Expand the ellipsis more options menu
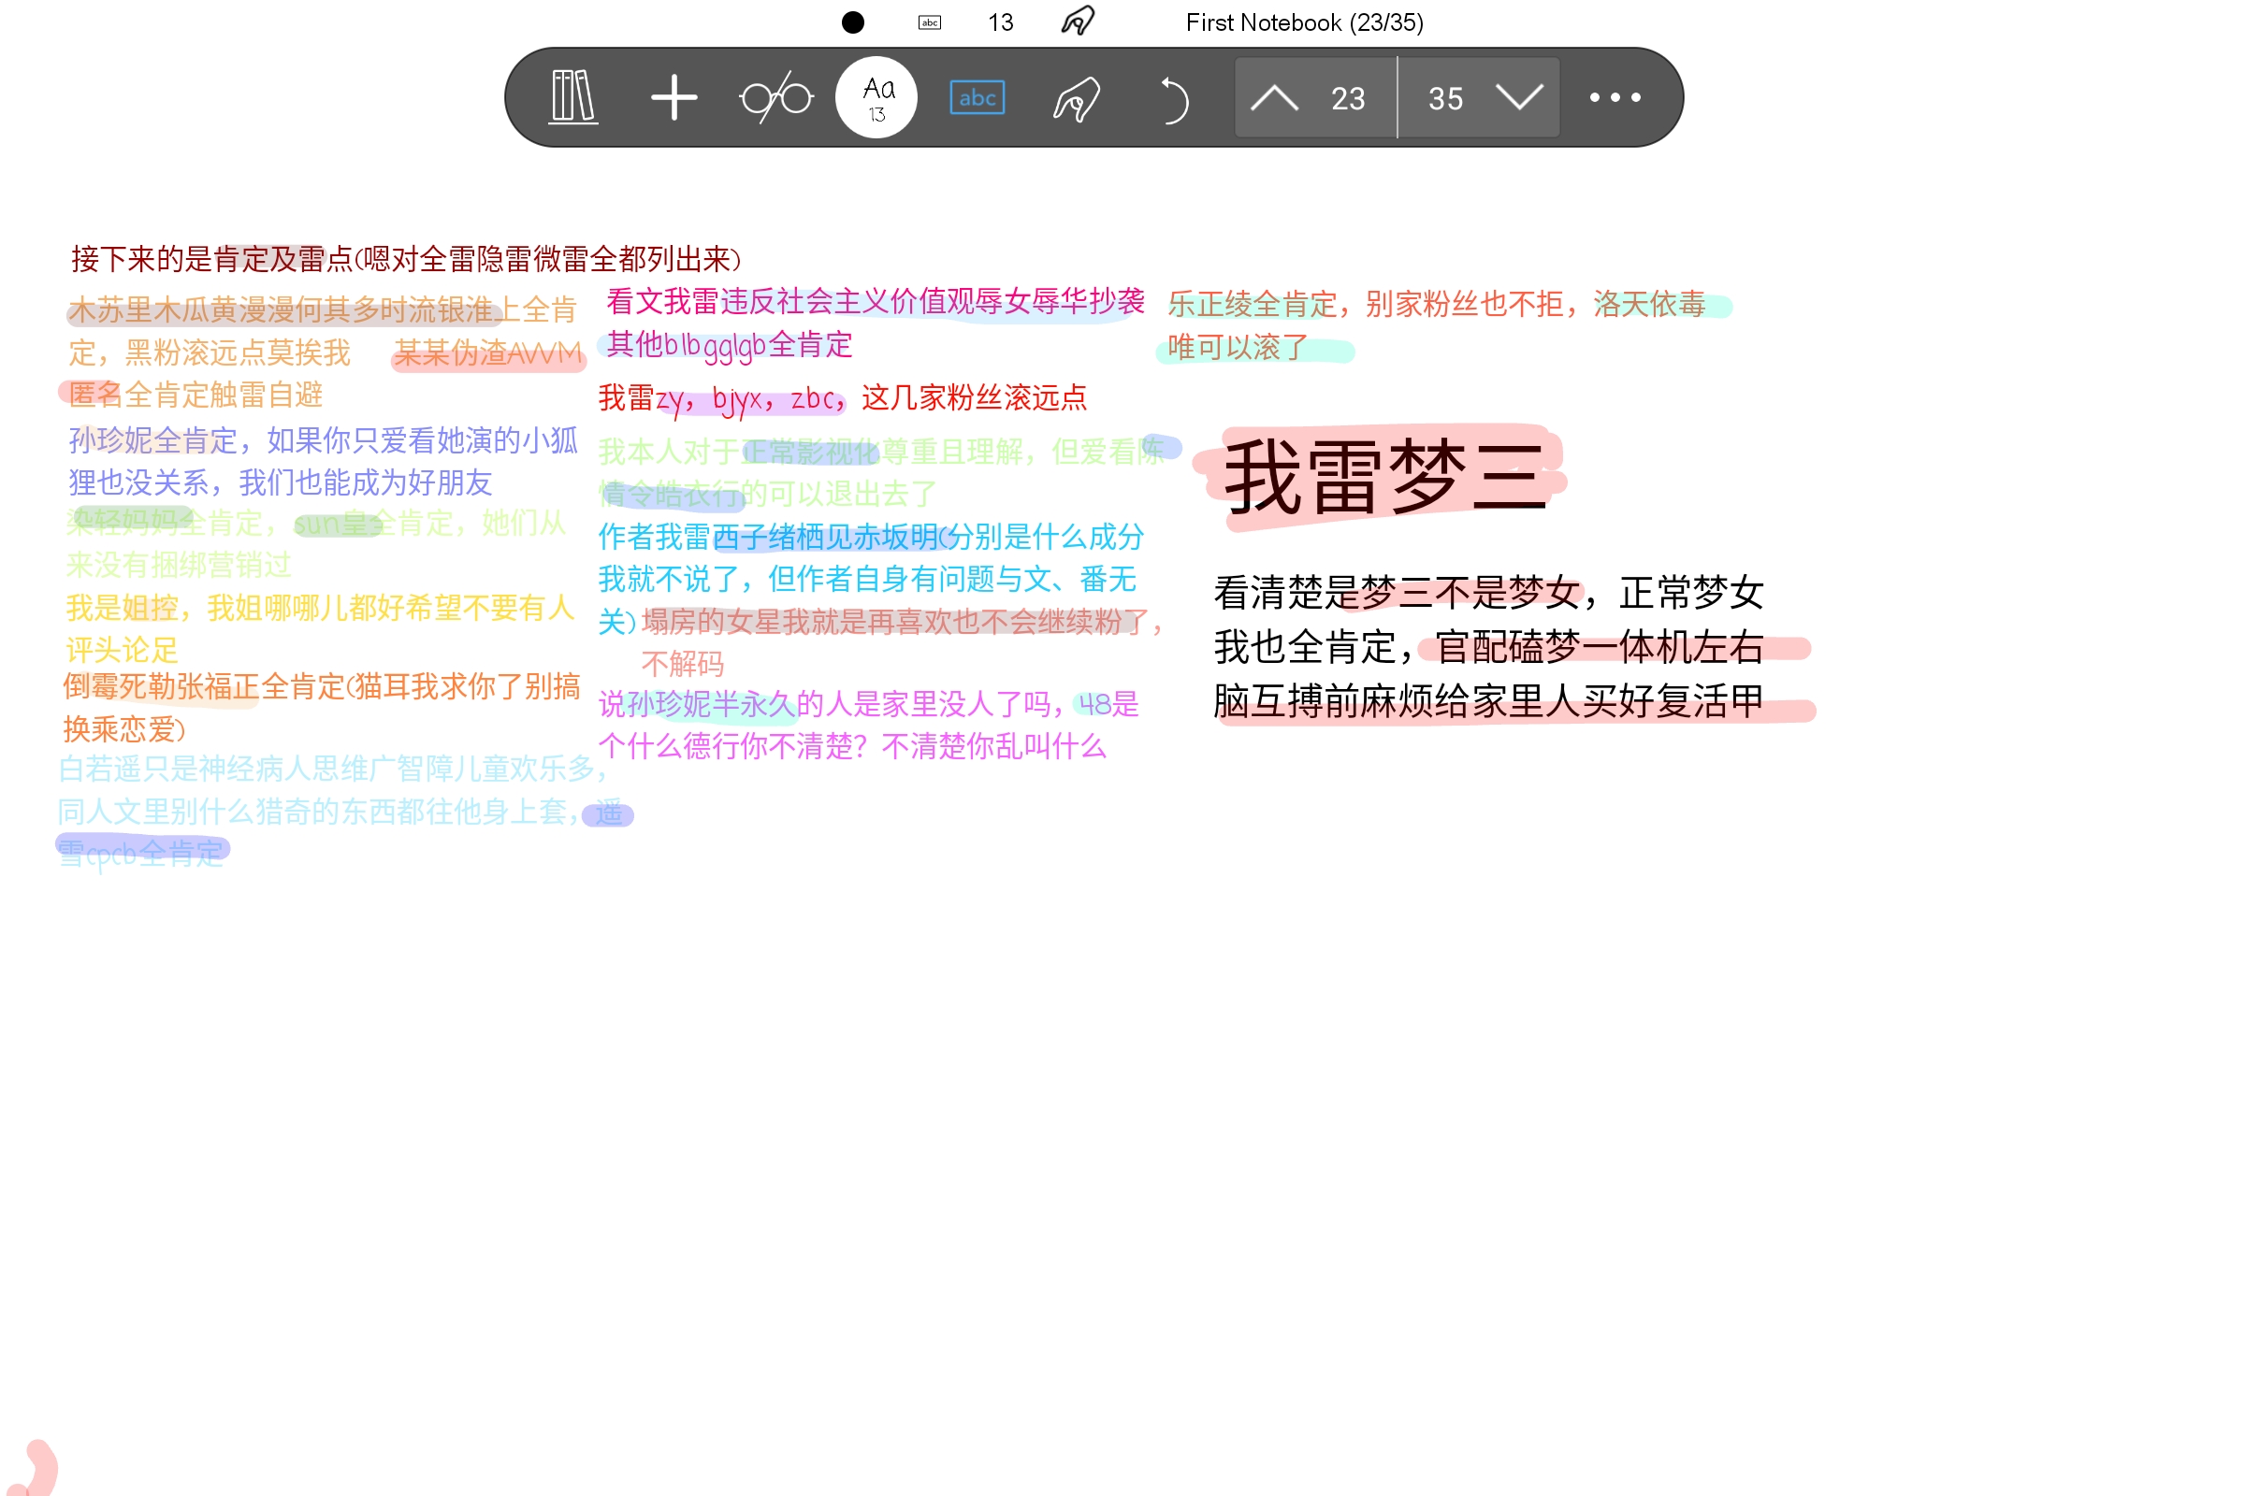The width and height of the screenshot is (2245, 1496). [1615, 96]
